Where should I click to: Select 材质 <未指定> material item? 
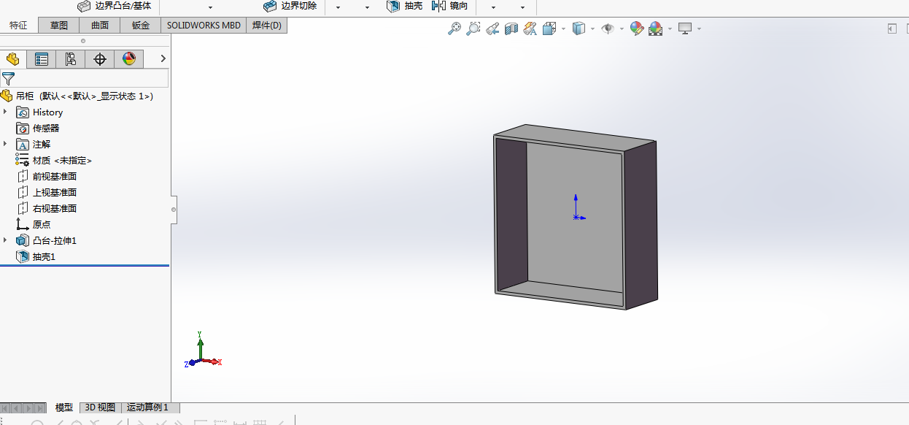tap(54, 161)
